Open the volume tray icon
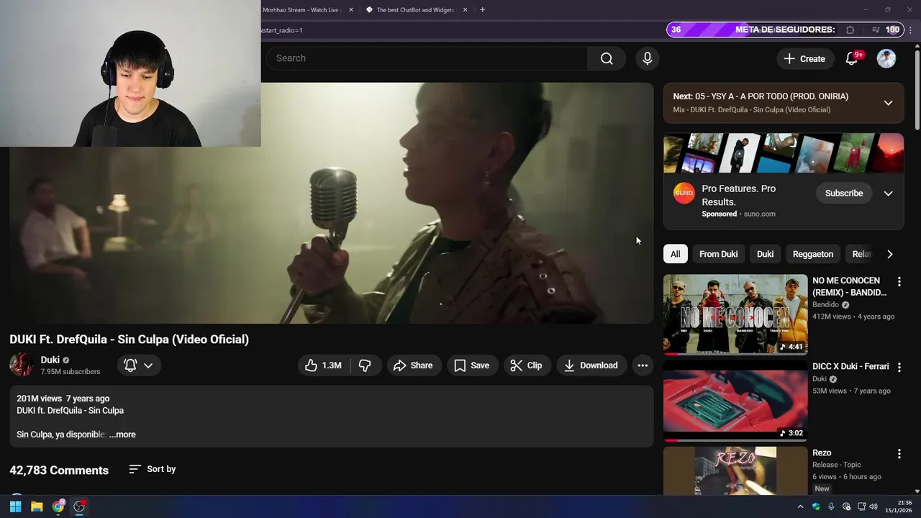Viewport: 921px width, 518px height. 874,506
